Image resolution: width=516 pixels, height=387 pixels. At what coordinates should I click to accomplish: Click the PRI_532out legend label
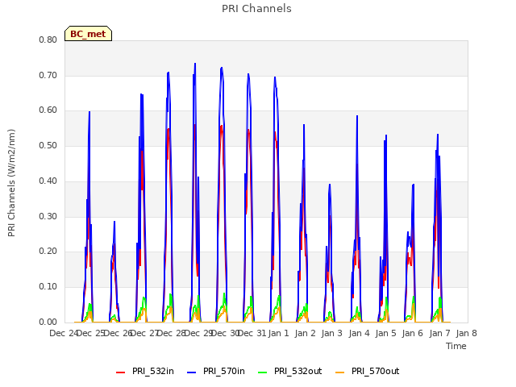(x=298, y=371)
